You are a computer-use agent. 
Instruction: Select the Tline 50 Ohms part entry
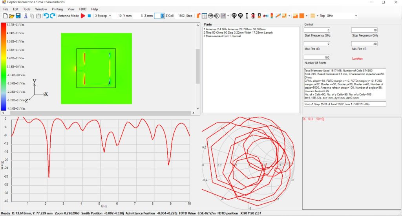[238, 33]
